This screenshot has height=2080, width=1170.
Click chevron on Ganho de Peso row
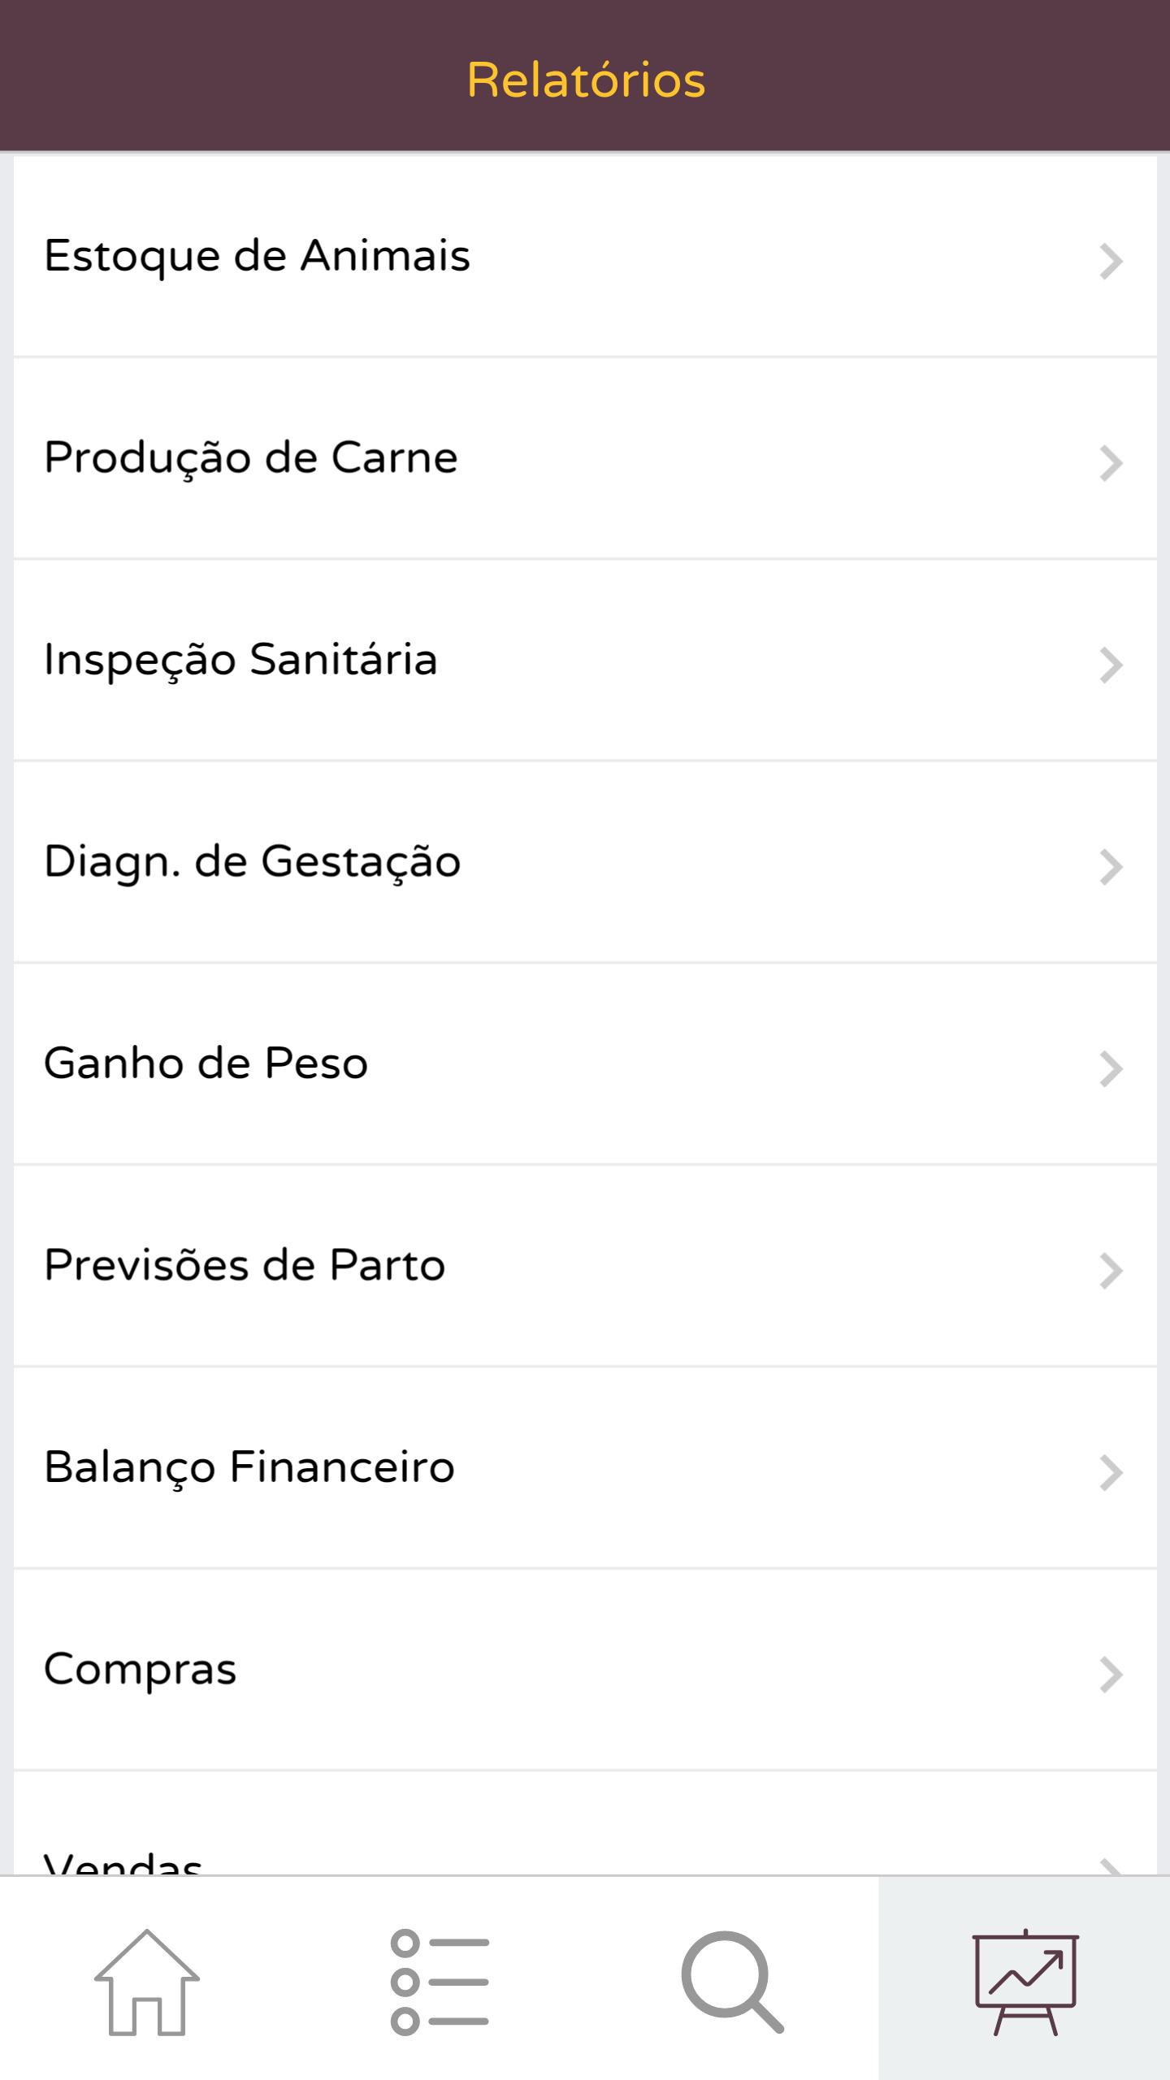(x=1111, y=1069)
